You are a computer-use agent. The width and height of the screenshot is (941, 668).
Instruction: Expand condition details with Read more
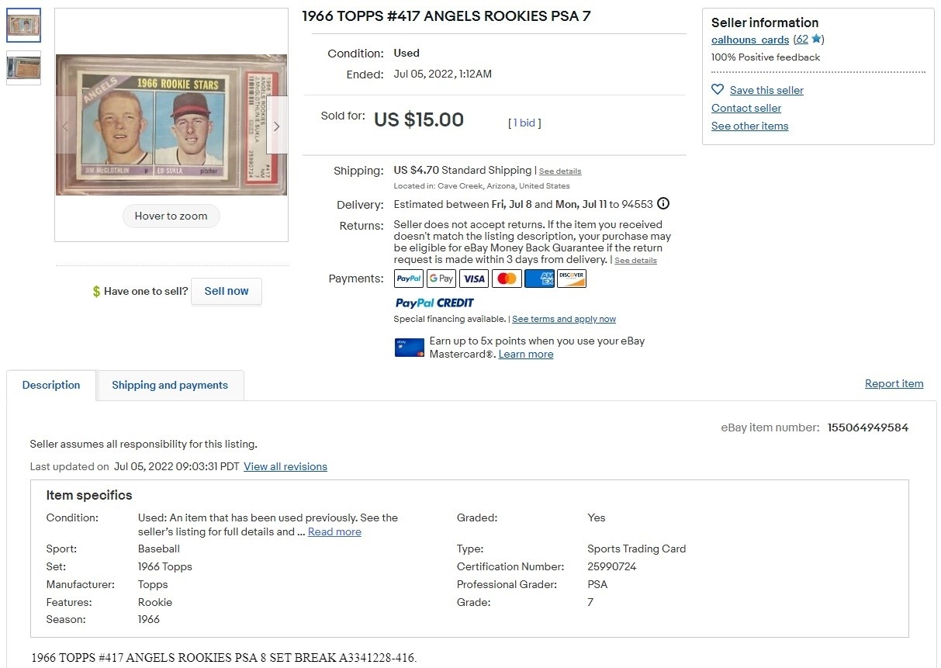pyautogui.click(x=334, y=531)
